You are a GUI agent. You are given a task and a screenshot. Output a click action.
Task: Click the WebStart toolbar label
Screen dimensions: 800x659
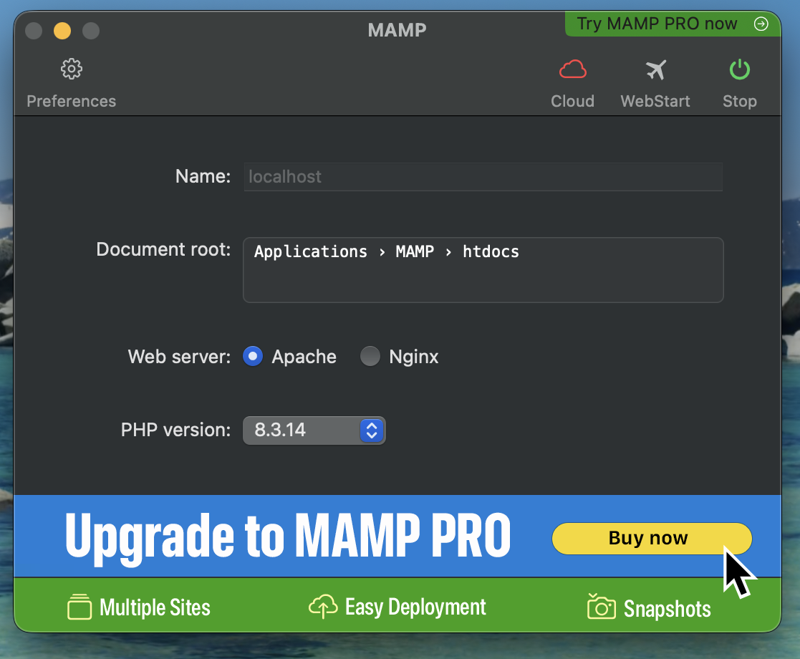point(655,101)
